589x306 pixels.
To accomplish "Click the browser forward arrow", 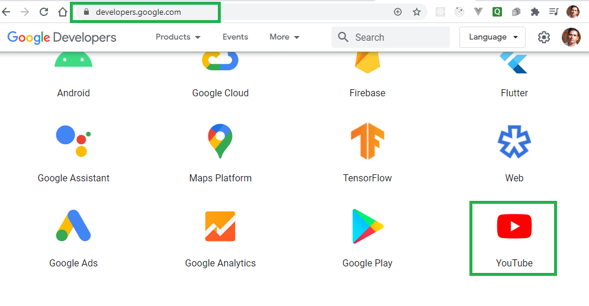I will pyautogui.click(x=25, y=12).
